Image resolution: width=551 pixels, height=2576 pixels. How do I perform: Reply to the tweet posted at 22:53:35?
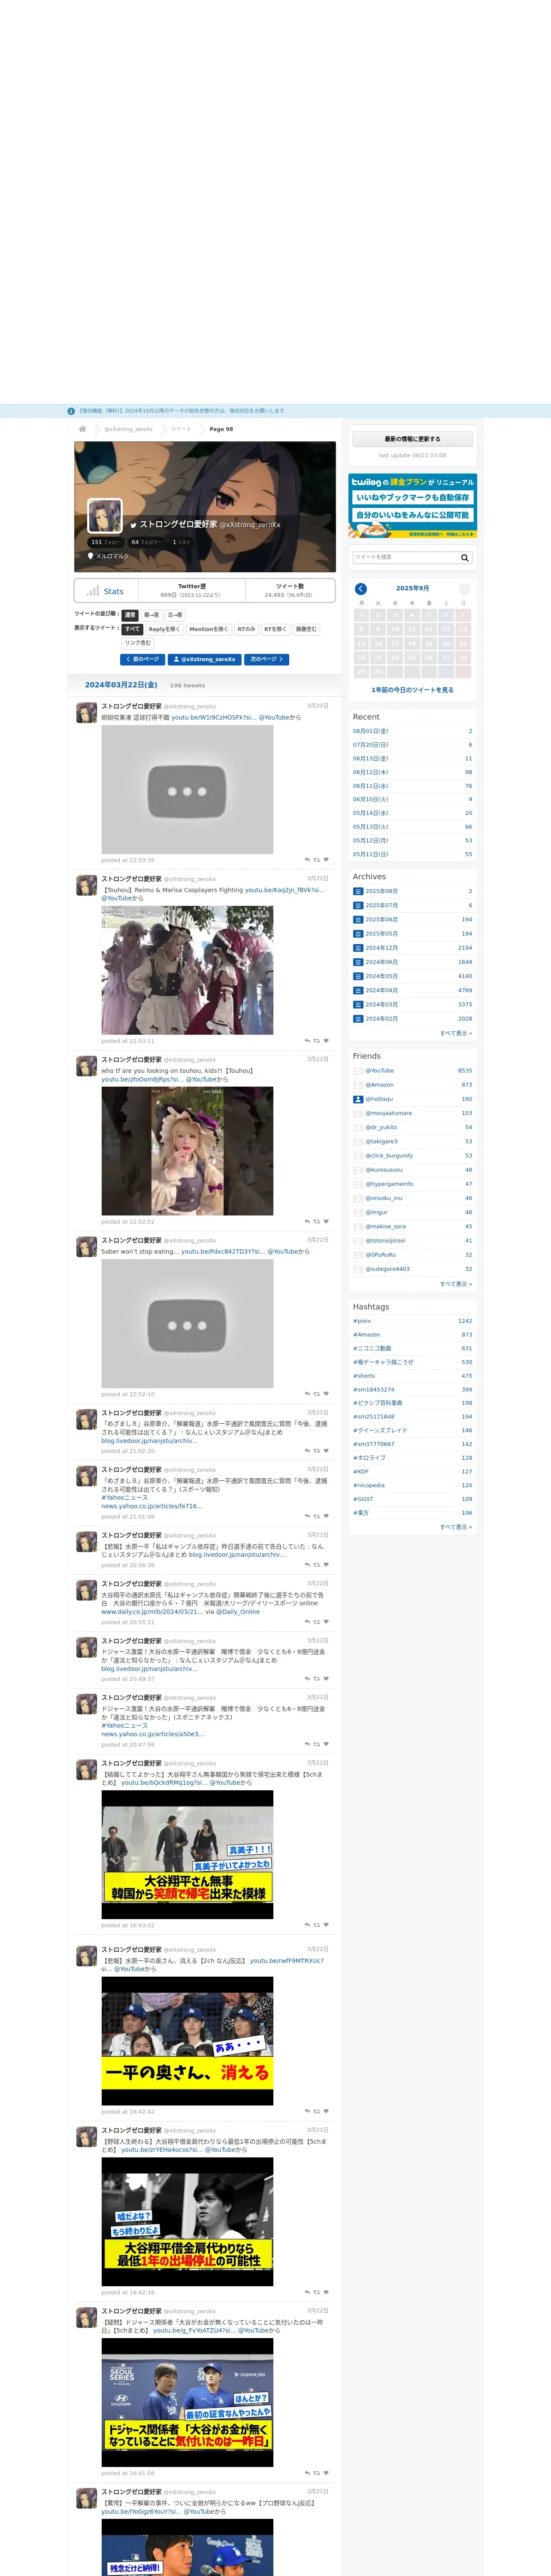[307, 860]
